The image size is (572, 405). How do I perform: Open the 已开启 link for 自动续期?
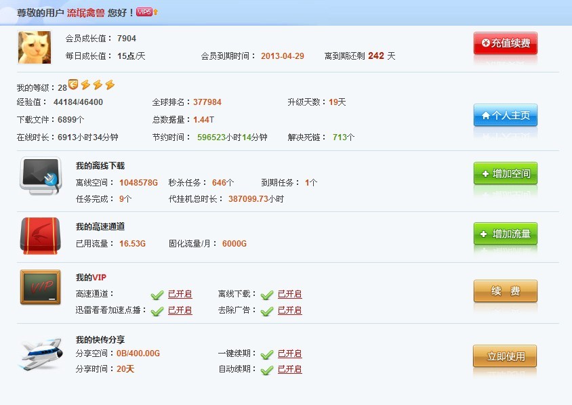(290, 369)
